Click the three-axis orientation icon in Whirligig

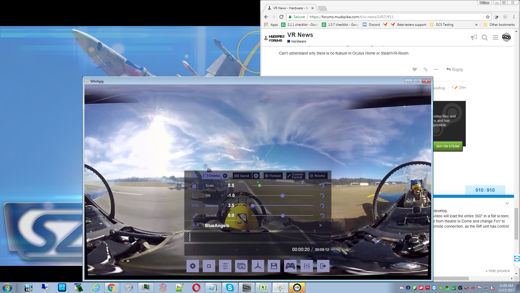click(258, 266)
